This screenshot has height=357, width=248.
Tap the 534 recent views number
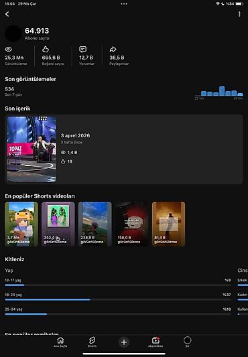(9, 89)
